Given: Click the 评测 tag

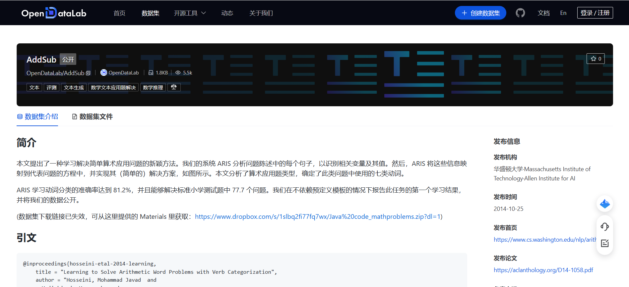Looking at the screenshot, I should tap(51, 87).
